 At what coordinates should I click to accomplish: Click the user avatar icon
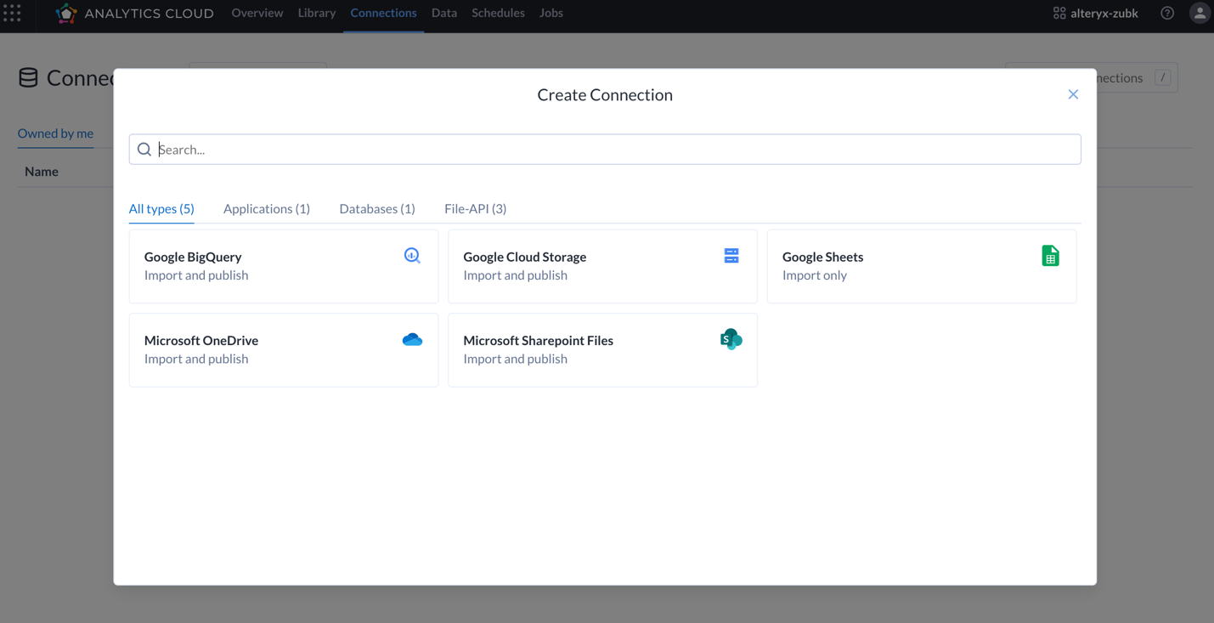(1200, 13)
